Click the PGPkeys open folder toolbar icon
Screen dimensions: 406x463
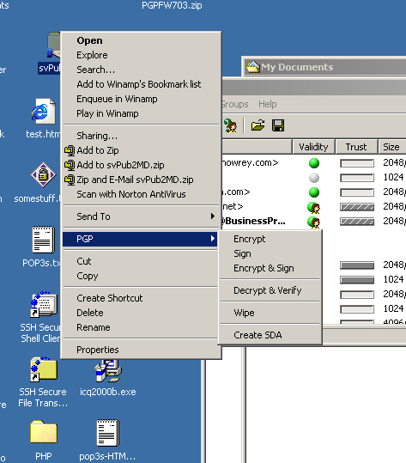[258, 125]
